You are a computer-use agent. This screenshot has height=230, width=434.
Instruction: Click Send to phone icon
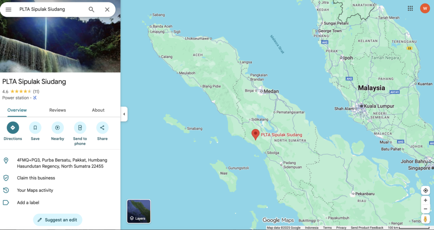click(80, 128)
